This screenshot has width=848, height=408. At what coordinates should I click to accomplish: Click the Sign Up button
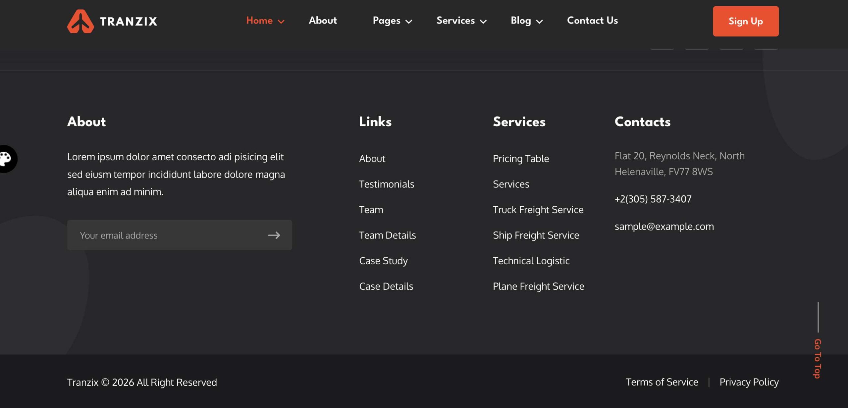pos(746,21)
